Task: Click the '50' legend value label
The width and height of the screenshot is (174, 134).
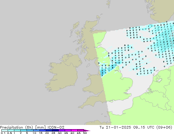Action: 85,133
